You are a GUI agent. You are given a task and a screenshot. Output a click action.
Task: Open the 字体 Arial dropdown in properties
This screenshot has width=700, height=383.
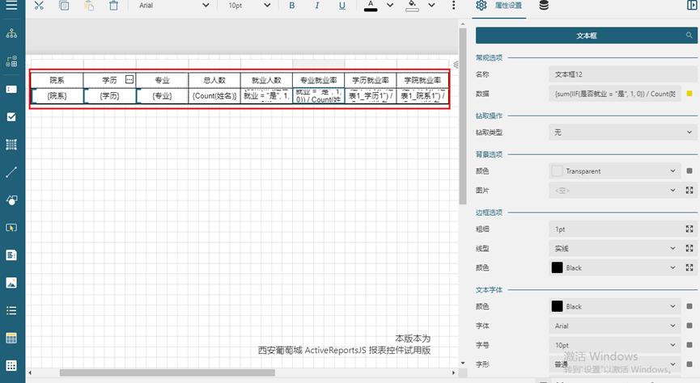[615, 326]
